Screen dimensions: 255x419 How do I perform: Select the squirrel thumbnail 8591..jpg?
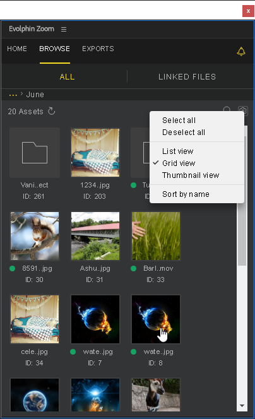tap(35, 236)
